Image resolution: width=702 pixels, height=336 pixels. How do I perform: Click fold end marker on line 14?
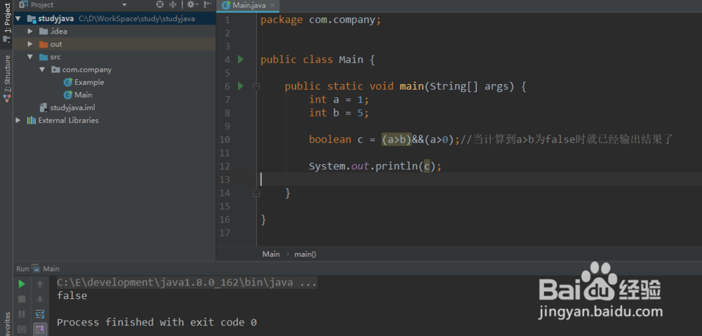(x=256, y=194)
